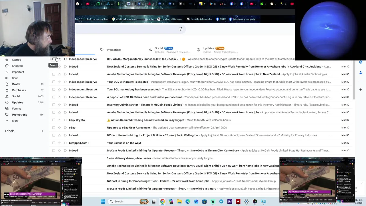
Task: Tick checkbox for SOL withdrawal initiated email
Action: click(x=54, y=82)
